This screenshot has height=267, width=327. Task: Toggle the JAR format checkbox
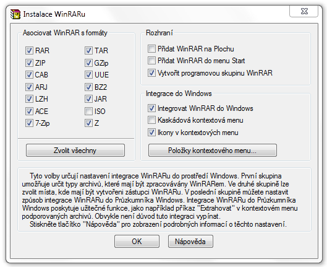point(88,99)
